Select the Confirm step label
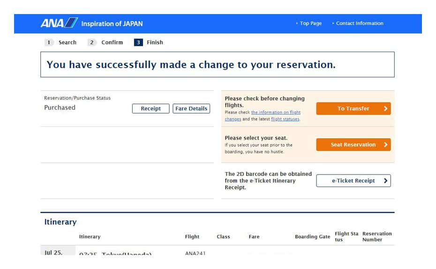436x269 pixels. click(x=112, y=42)
